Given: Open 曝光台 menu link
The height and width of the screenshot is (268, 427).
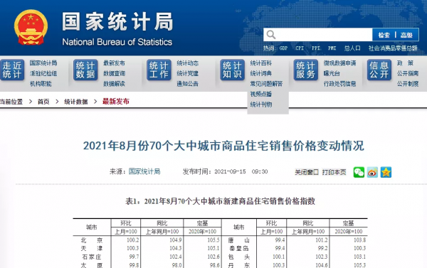Looking at the screenshot, I should 332,73.
